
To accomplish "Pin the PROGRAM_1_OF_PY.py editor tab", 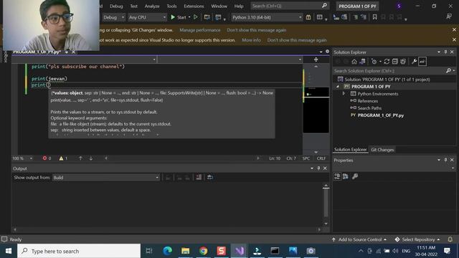I will (67, 52).
